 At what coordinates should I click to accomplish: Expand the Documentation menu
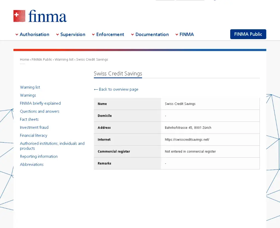[150, 34]
